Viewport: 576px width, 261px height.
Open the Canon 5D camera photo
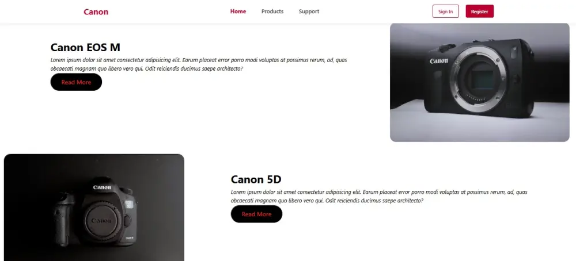click(94, 208)
